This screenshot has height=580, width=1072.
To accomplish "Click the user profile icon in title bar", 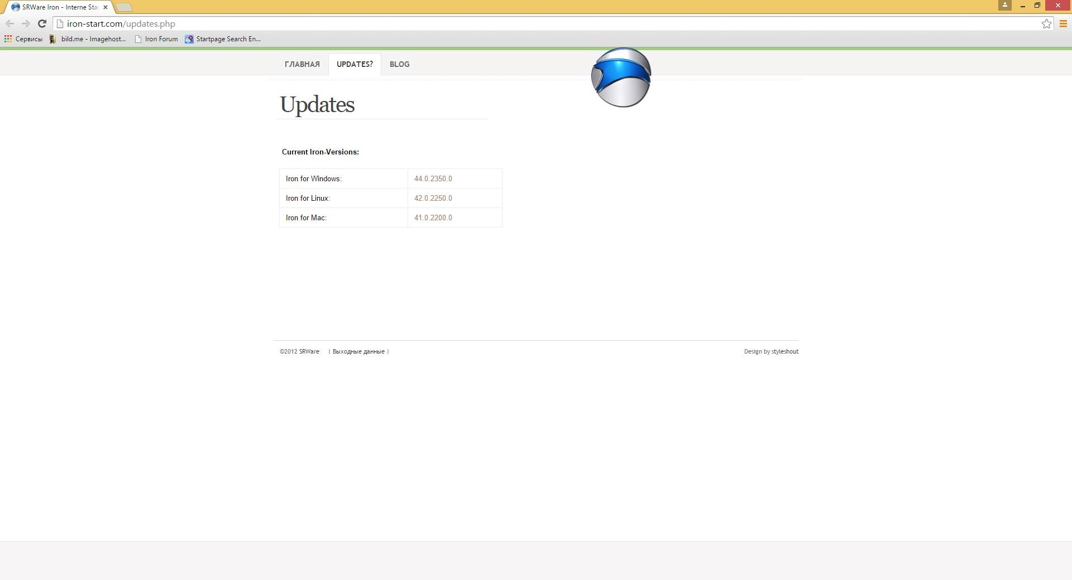I will pyautogui.click(x=1005, y=5).
